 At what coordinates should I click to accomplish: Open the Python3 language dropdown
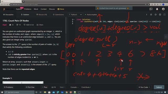tap(75, 15)
